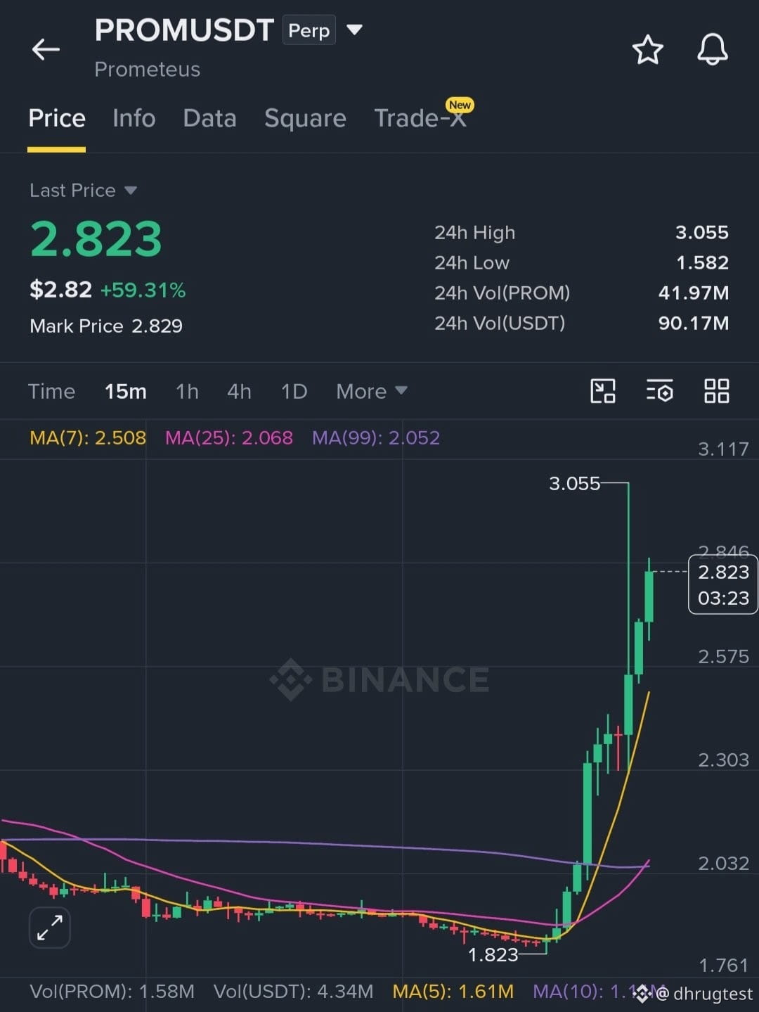The height and width of the screenshot is (1012, 759).
Task: Tap the +59.31% change value
Action: (x=143, y=290)
